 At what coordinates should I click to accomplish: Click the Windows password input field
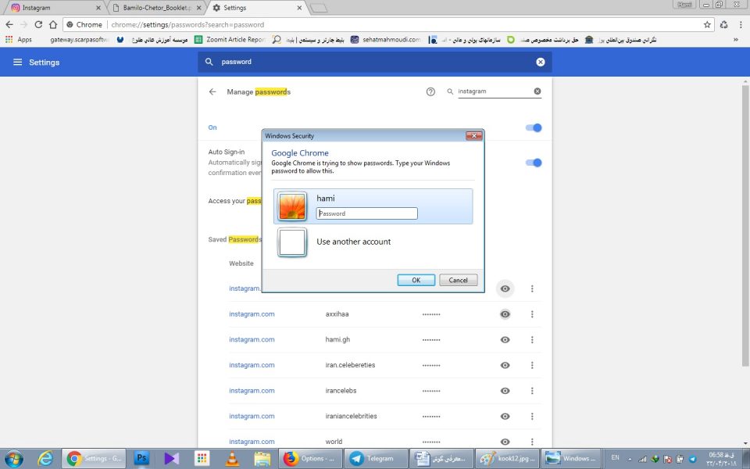point(366,213)
